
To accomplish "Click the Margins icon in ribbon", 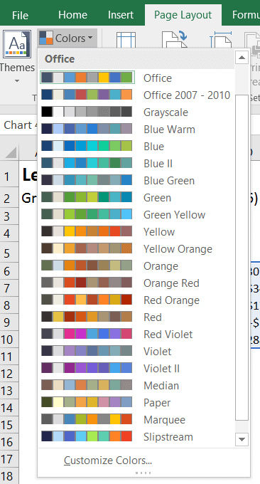I will pyautogui.click(x=126, y=40).
